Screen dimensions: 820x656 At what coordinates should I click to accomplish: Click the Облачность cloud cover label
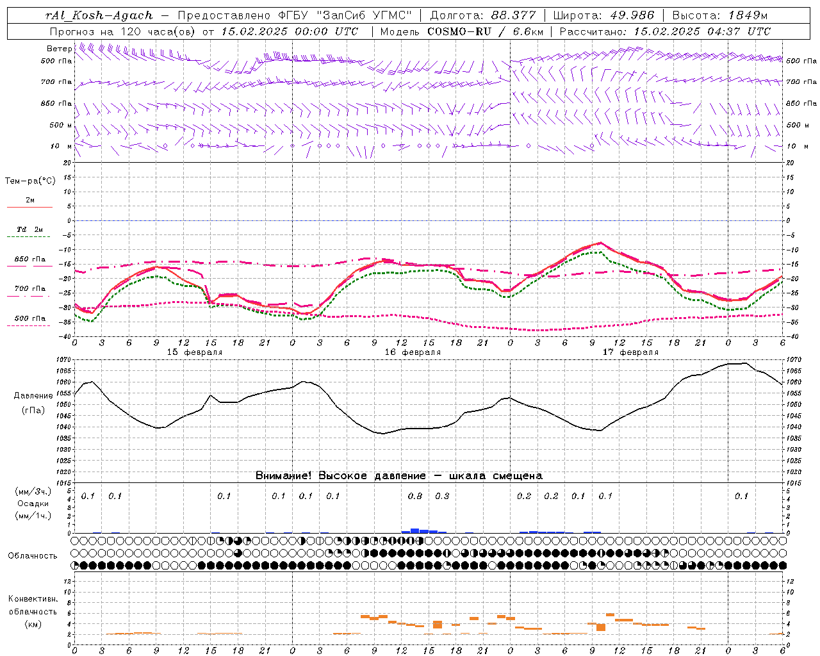(33, 556)
